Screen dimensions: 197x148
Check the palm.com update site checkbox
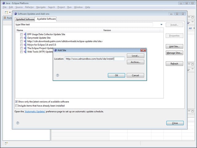[22, 41]
